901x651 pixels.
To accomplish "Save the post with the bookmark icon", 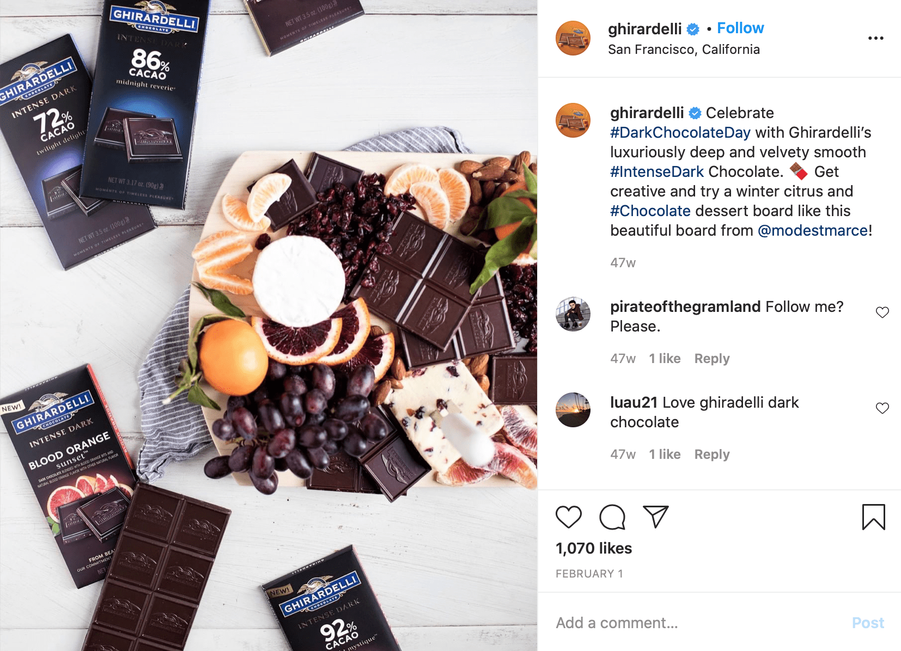I will tap(873, 517).
